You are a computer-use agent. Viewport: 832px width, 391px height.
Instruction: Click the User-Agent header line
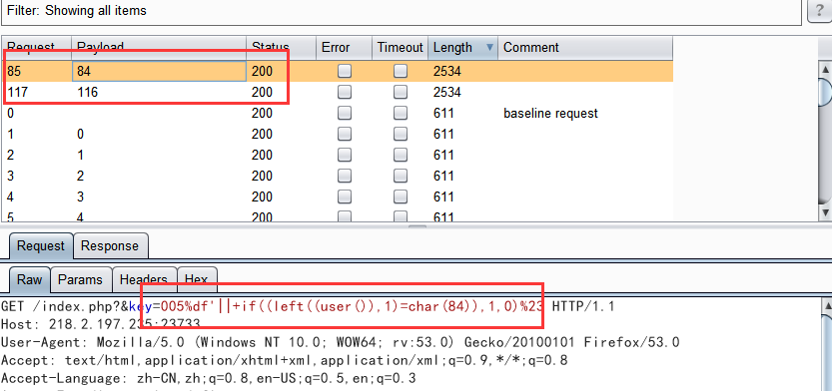(x=341, y=342)
